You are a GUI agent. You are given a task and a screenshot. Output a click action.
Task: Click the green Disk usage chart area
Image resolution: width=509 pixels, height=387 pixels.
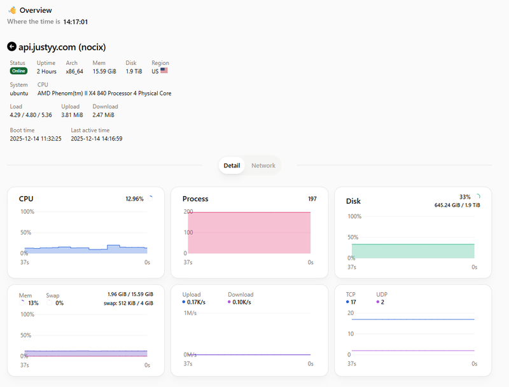413,251
